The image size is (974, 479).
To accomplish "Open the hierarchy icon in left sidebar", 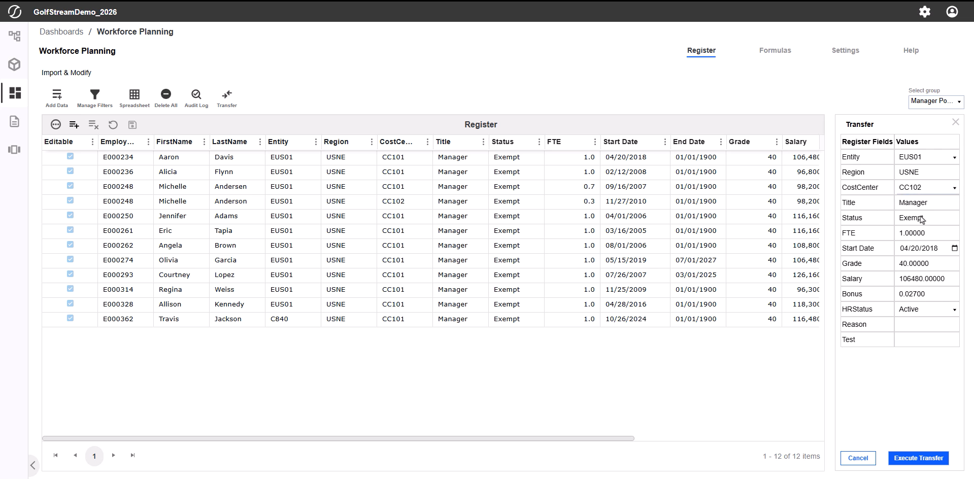I will coord(15,36).
